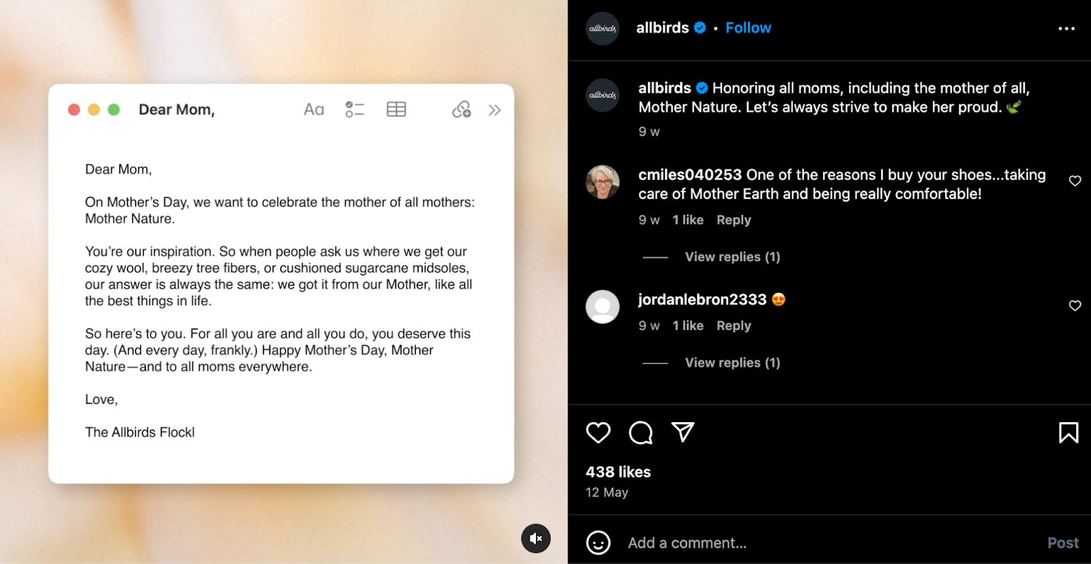The image size is (1091, 564).
Task: Share the post with the paper plane icon
Action: (x=683, y=432)
